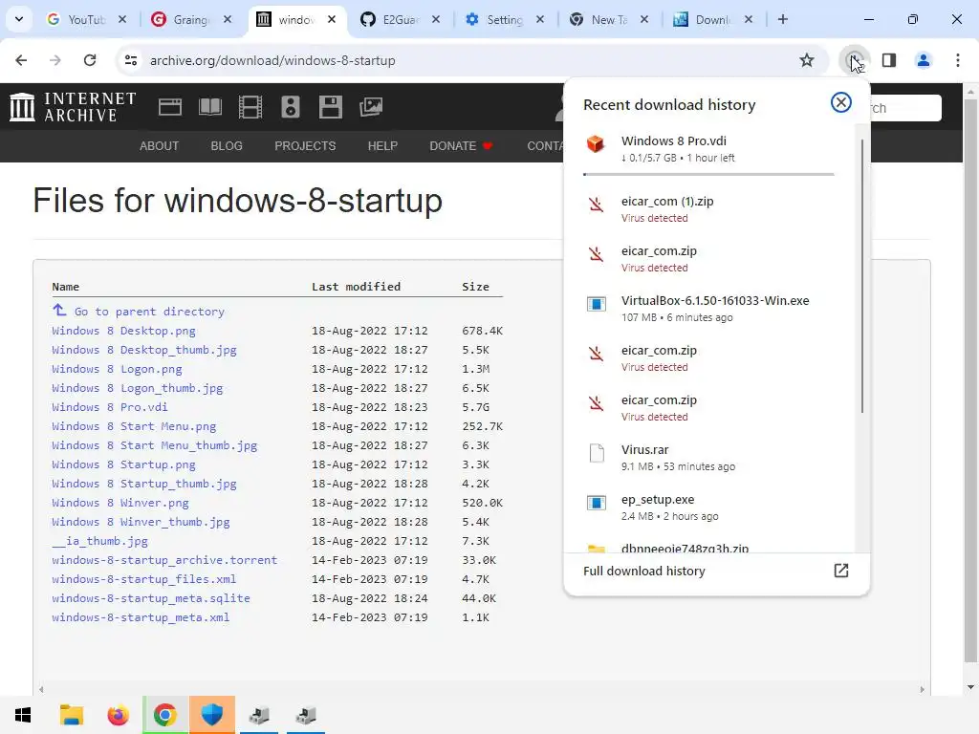Open the Images icon in Archive nav

(371, 107)
